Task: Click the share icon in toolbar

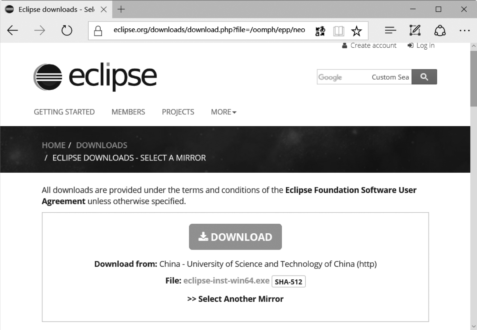Action: (440, 31)
